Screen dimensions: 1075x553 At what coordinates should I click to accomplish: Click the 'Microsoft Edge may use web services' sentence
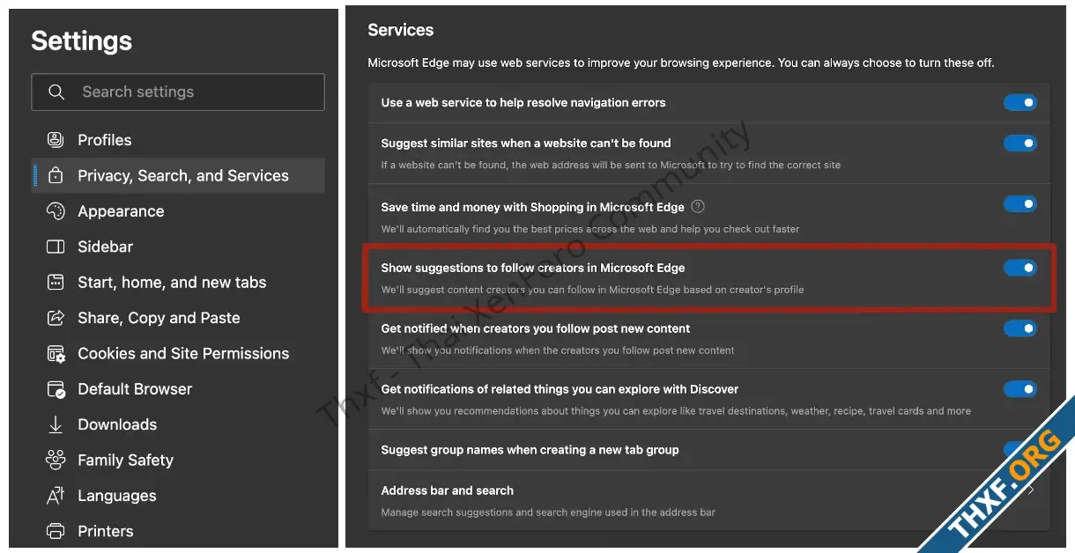[x=681, y=63]
